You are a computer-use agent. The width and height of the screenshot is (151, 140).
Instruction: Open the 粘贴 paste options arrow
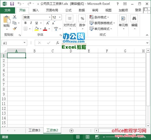point(7,29)
